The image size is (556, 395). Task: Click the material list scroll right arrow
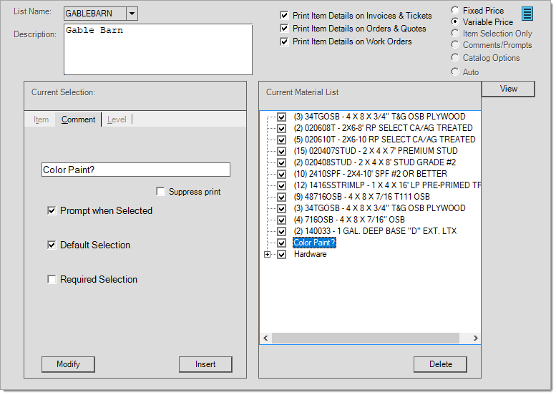[x=475, y=338]
